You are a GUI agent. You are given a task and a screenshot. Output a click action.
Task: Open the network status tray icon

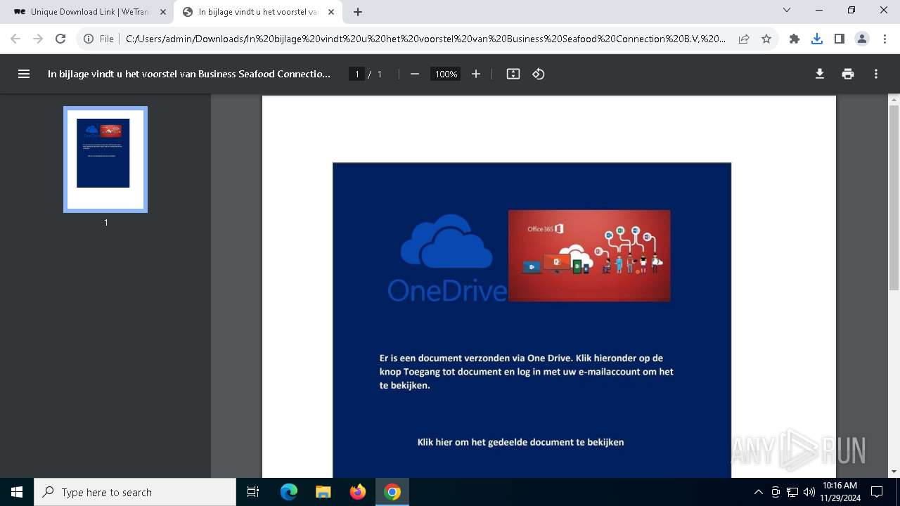point(792,492)
